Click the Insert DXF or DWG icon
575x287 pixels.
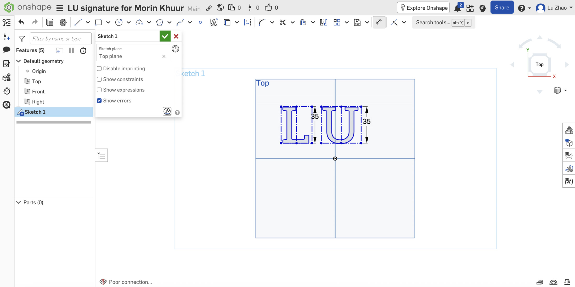point(357,22)
